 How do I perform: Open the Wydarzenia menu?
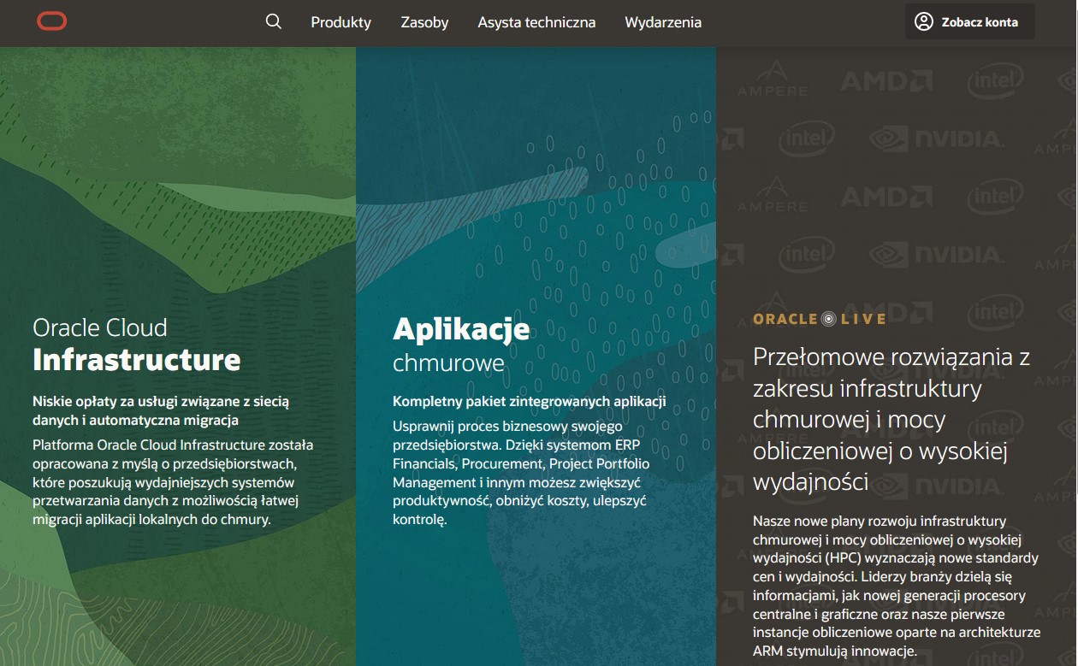click(x=663, y=22)
